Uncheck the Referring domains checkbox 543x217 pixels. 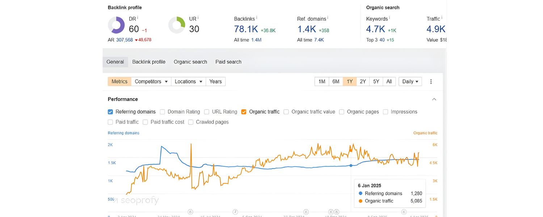110,112
